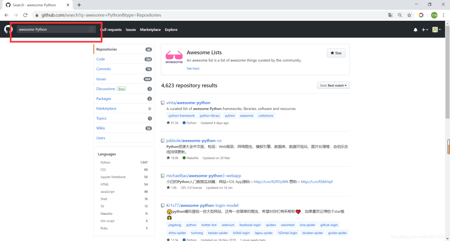This screenshot has height=241, width=450.
Task: Open the Chrome app icon button
Action: tap(421, 15)
